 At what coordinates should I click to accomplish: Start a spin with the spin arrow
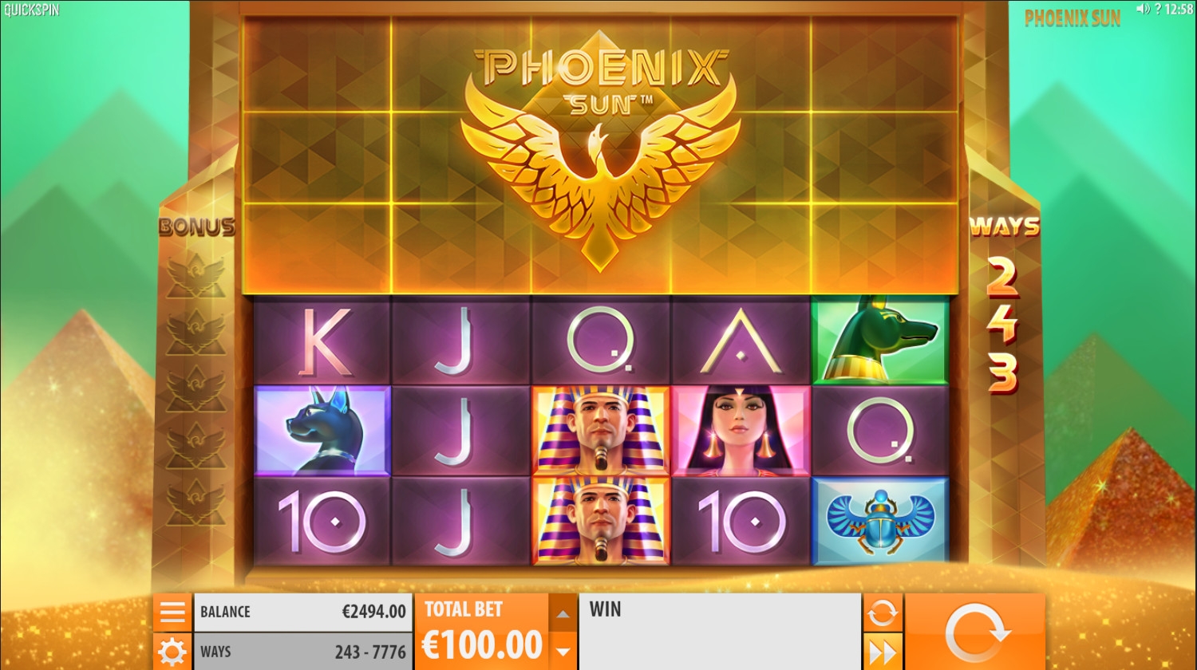[974, 633]
